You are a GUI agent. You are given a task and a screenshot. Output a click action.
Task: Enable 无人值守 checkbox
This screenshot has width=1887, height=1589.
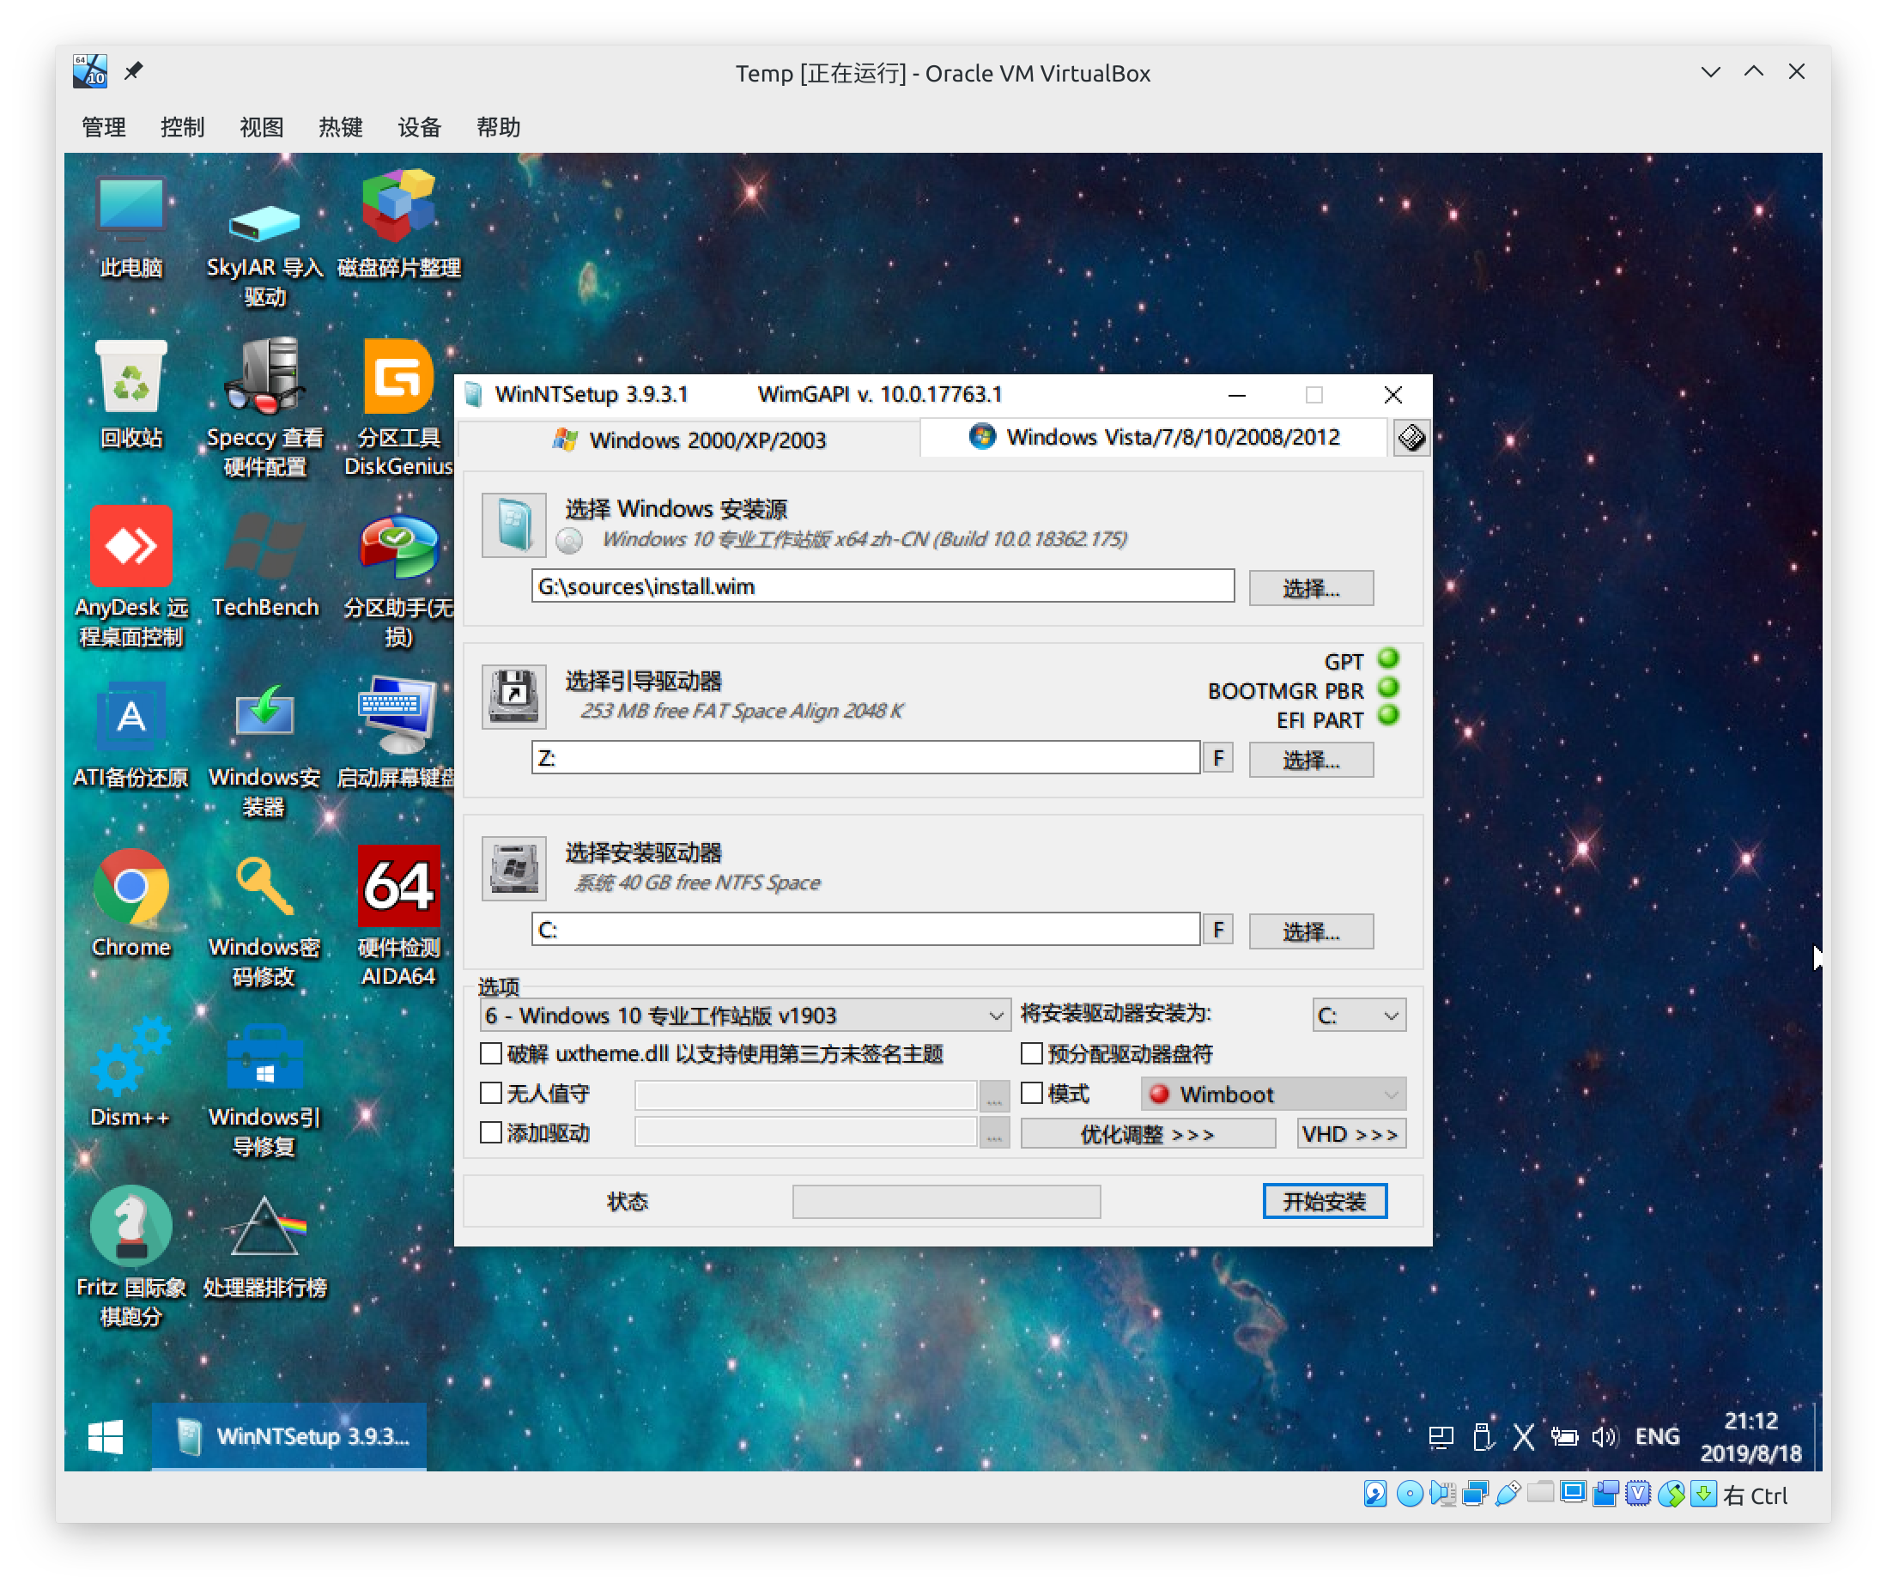[491, 1094]
